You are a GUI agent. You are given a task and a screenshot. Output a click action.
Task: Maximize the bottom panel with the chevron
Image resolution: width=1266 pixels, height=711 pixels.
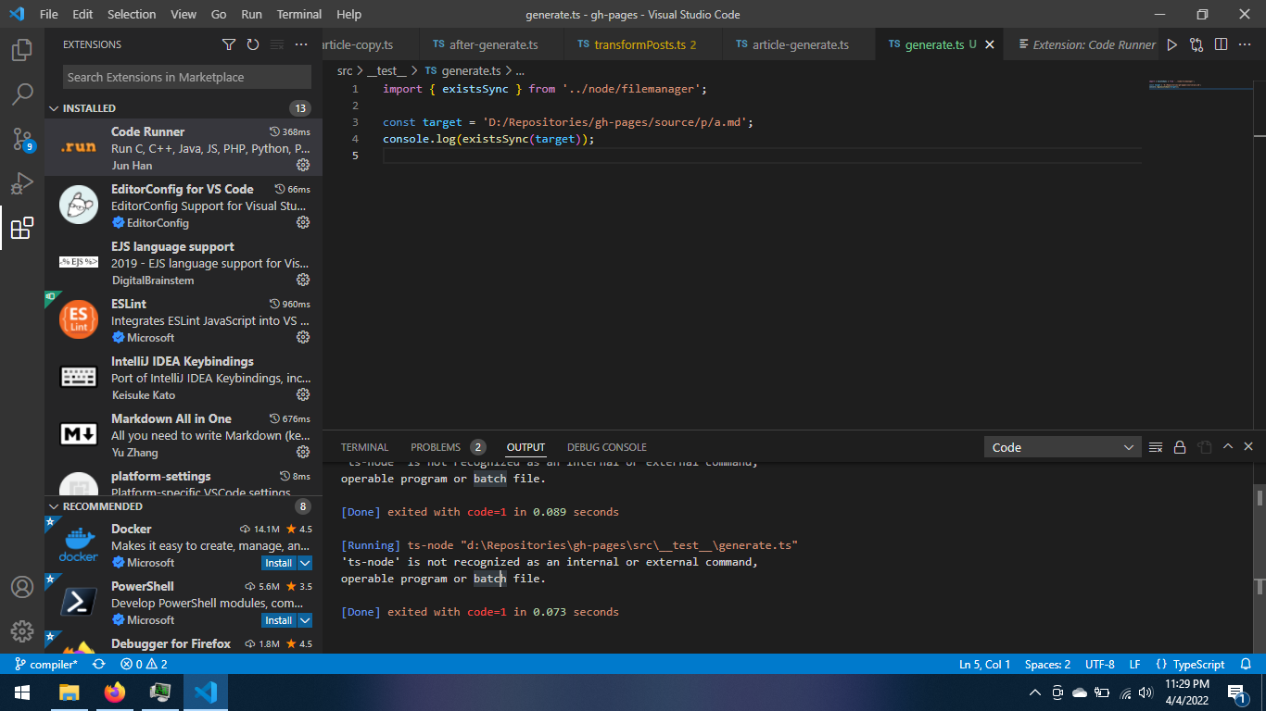click(x=1227, y=446)
